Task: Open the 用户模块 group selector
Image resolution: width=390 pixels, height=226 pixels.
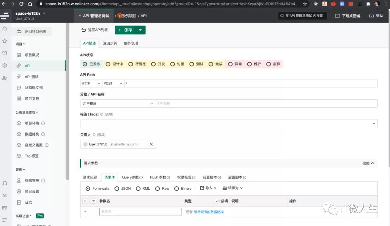Action: pyautogui.click(x=118, y=103)
